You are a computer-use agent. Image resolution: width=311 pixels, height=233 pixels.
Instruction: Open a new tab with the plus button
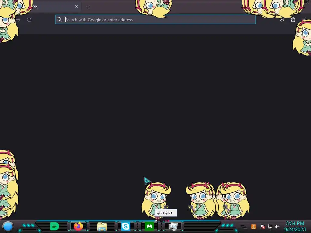(x=88, y=7)
